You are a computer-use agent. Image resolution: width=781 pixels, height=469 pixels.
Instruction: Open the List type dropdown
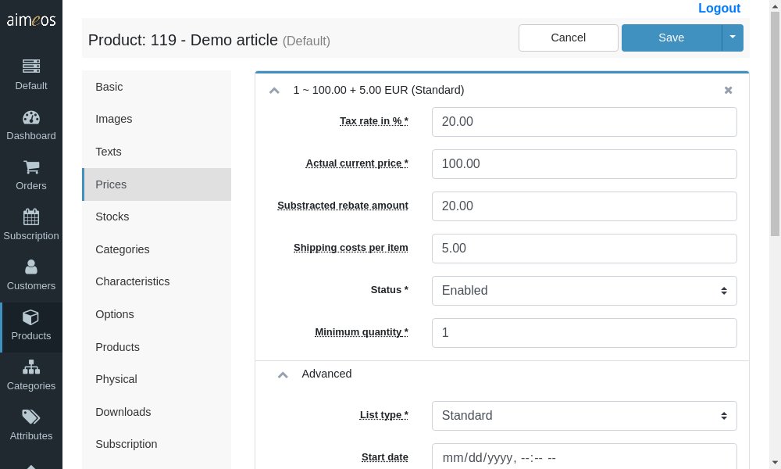click(583, 415)
